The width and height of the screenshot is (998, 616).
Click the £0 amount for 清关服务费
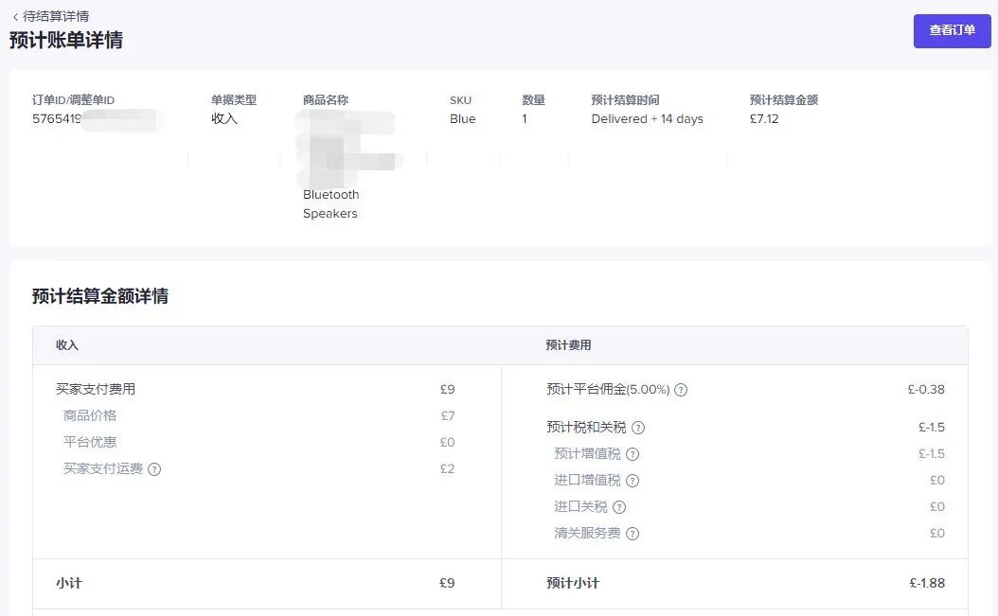point(937,534)
